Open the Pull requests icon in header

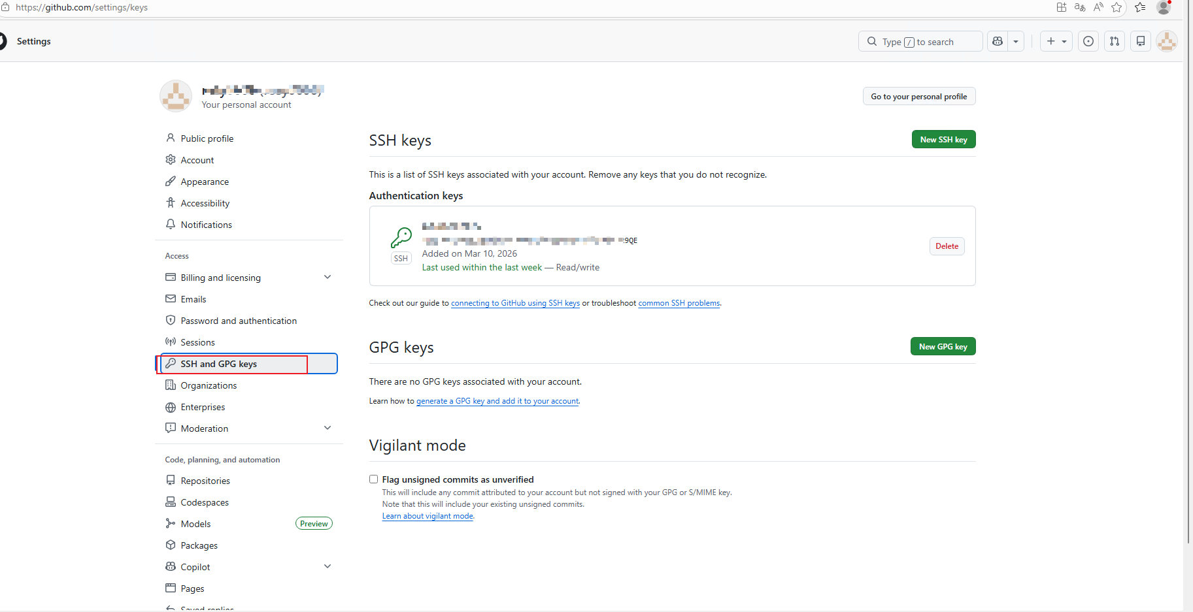pos(1115,41)
